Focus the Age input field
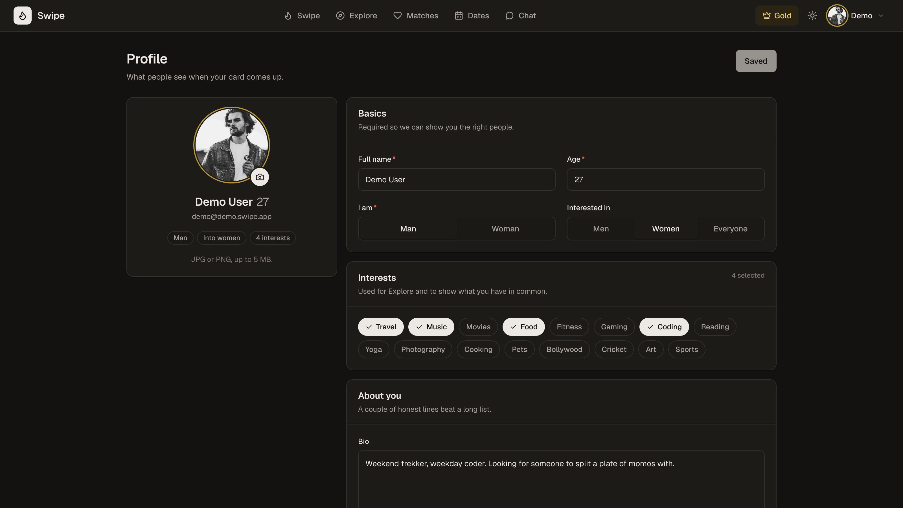 [x=665, y=179]
